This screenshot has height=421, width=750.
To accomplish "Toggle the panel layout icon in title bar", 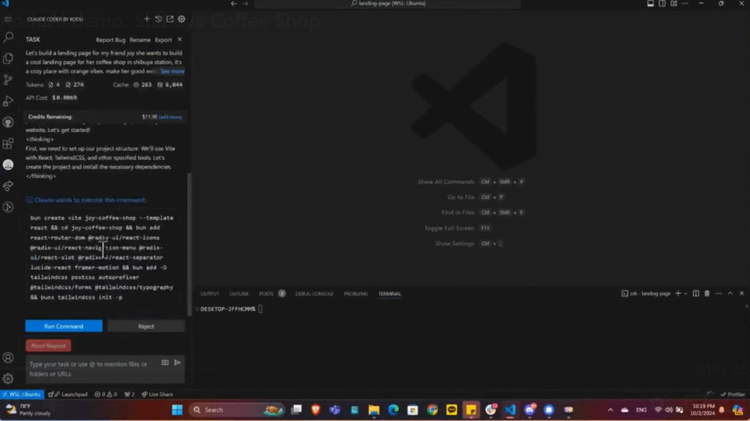I will click(650, 3).
